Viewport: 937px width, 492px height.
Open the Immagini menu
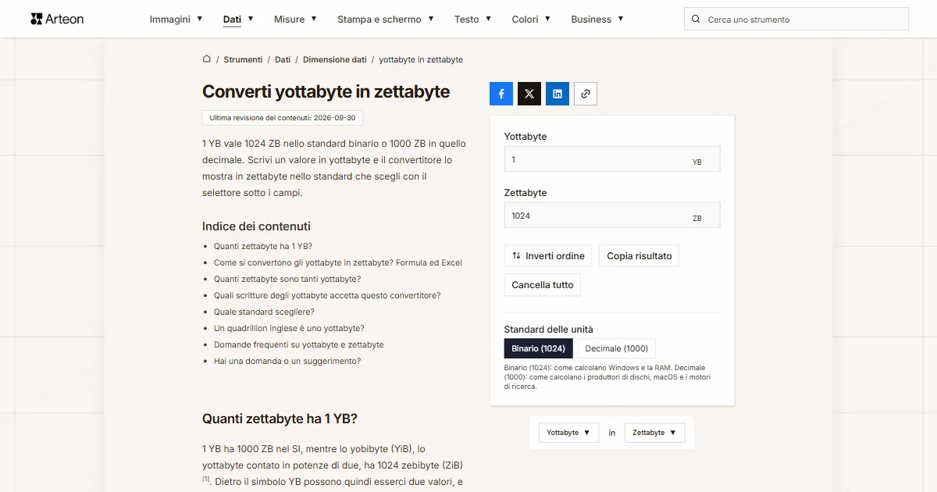pyautogui.click(x=176, y=19)
